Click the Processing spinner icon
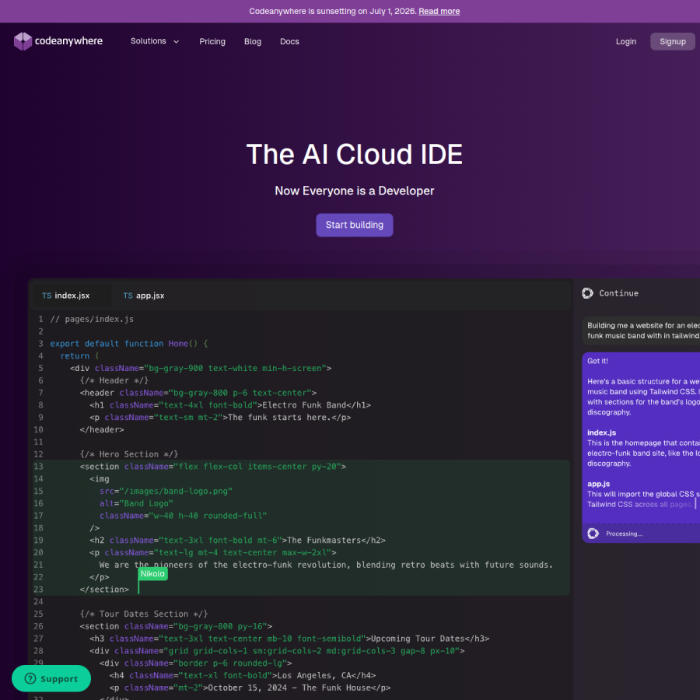Image resolution: width=700 pixels, height=700 pixels. click(x=593, y=534)
